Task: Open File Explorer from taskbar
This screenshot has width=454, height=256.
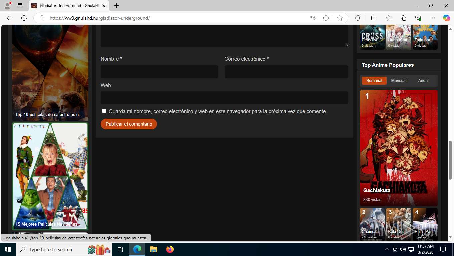Action: point(153,249)
